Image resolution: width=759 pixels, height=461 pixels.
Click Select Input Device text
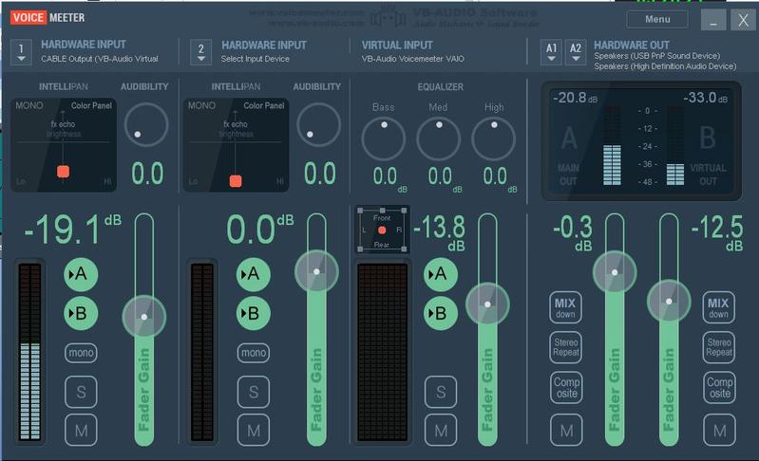click(256, 59)
